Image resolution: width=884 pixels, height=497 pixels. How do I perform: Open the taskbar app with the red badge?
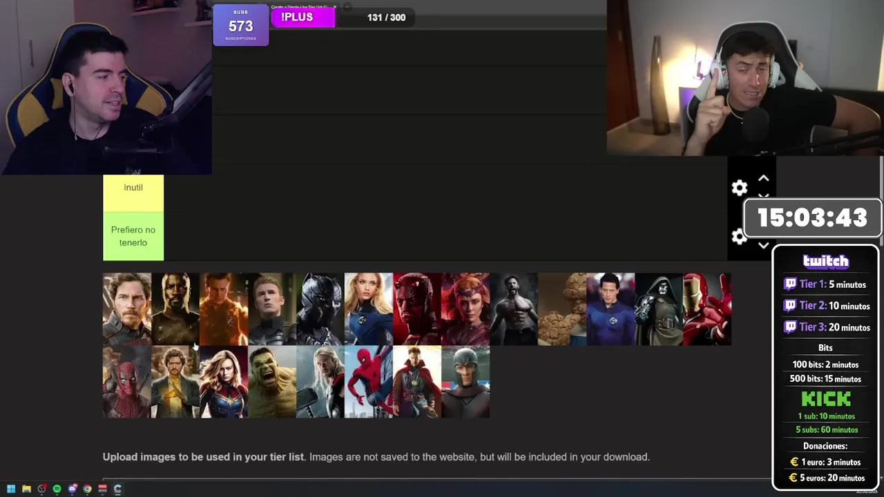point(41,489)
